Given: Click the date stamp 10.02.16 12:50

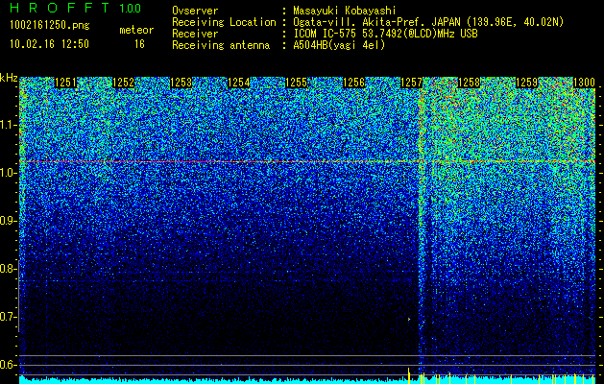Looking at the screenshot, I should click(x=49, y=44).
